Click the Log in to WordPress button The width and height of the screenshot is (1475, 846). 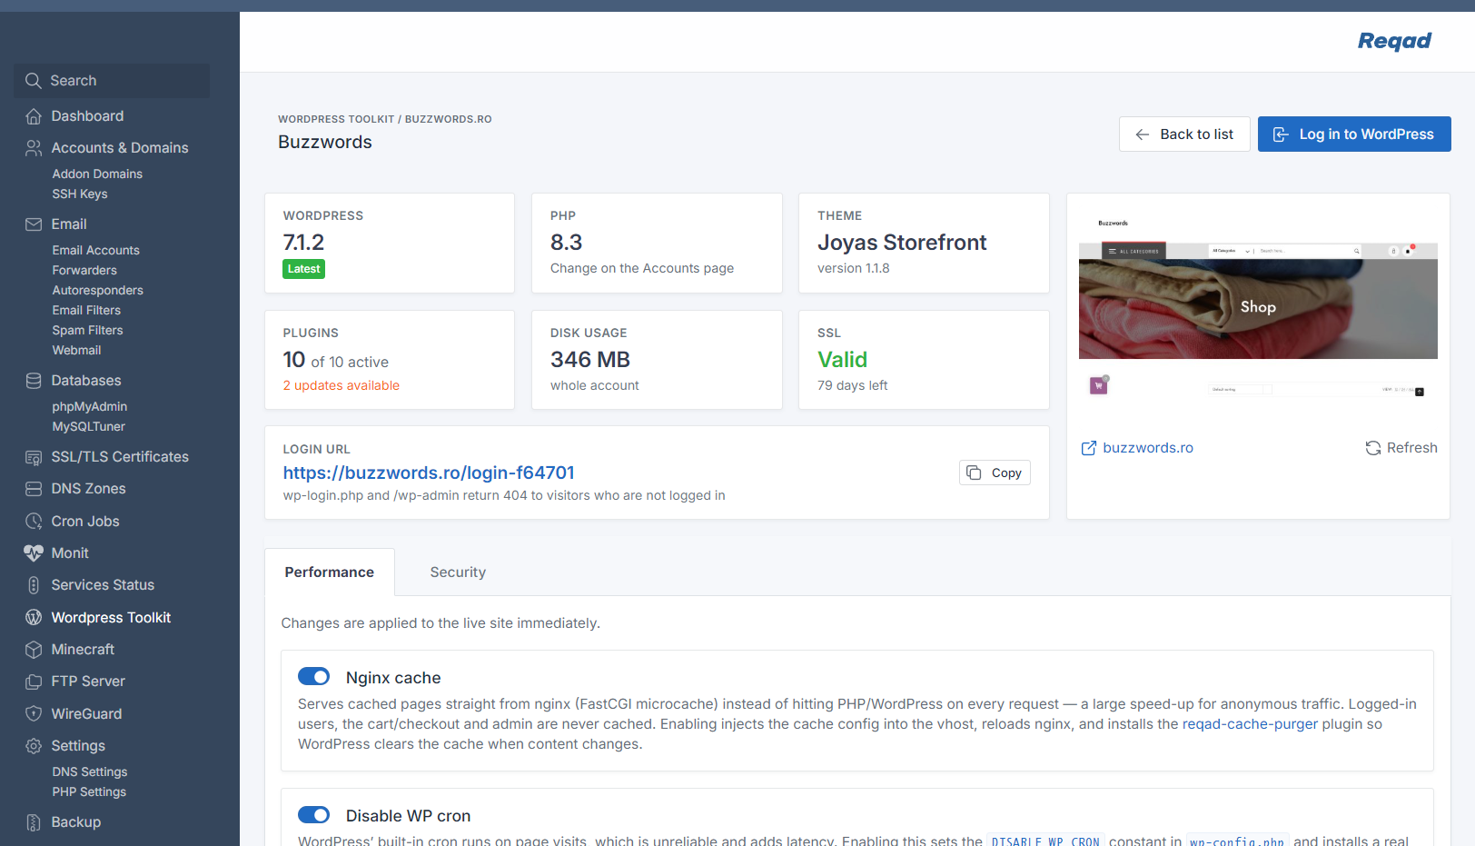pyautogui.click(x=1354, y=134)
